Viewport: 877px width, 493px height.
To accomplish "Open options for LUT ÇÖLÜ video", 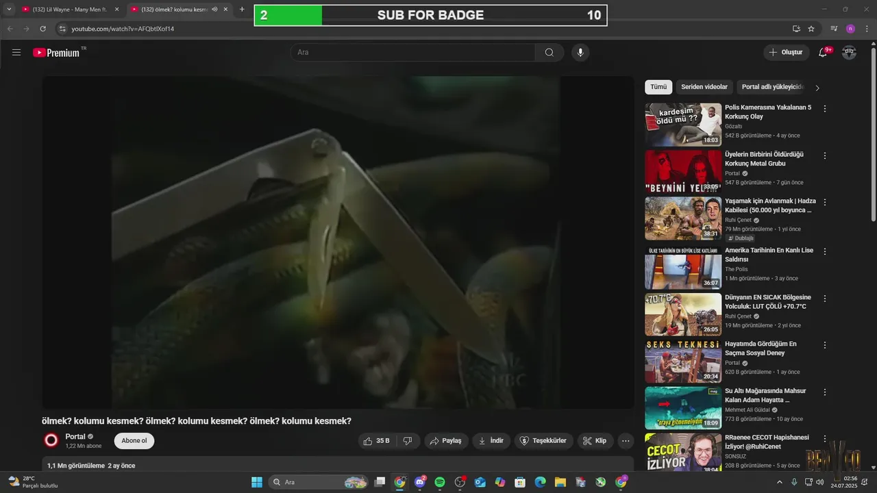I will [x=825, y=299].
